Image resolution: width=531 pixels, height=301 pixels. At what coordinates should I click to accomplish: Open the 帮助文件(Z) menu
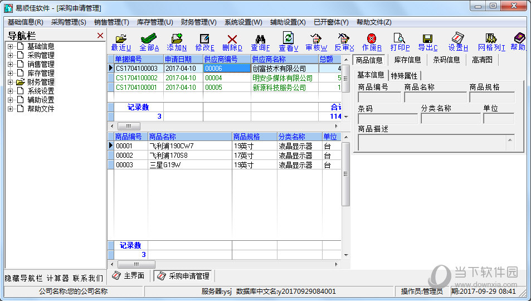(374, 22)
